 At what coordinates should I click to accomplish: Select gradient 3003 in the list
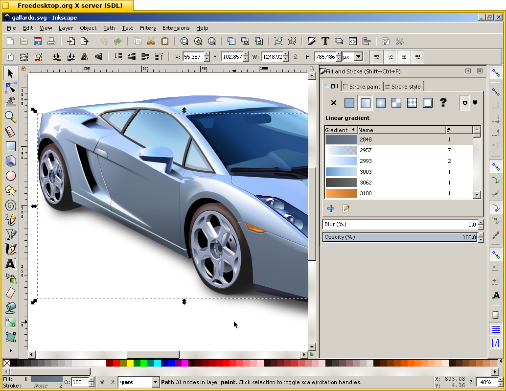pyautogui.click(x=398, y=172)
